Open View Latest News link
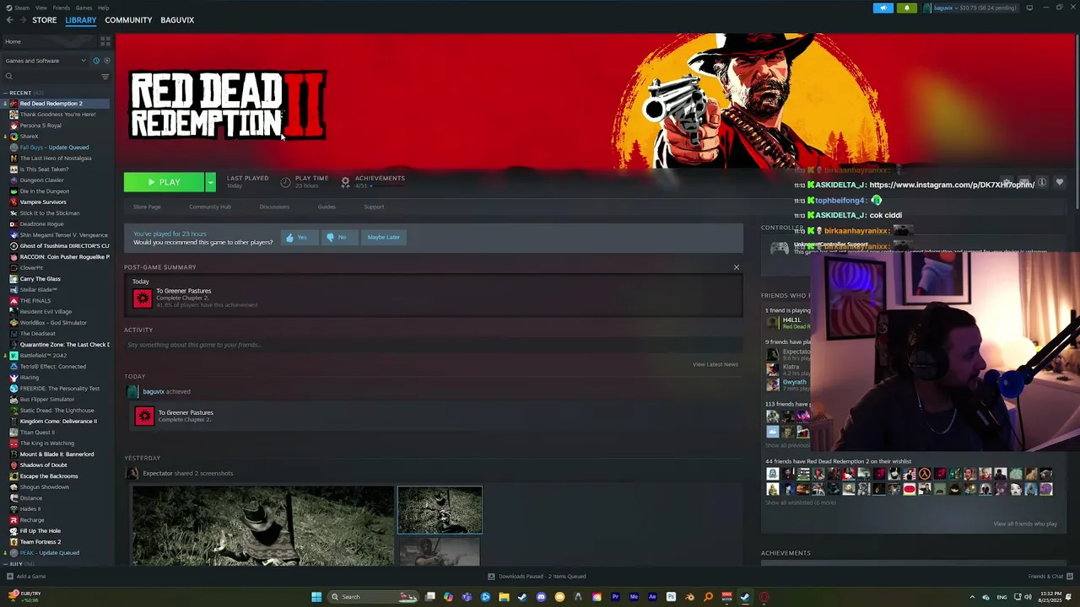The width and height of the screenshot is (1080, 607). (x=715, y=364)
